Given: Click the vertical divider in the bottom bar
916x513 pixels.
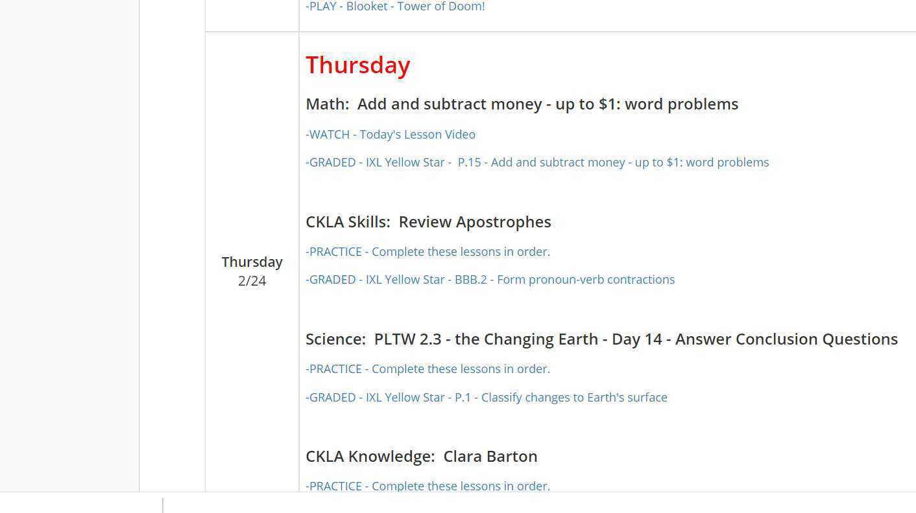Looking at the screenshot, I should [163, 505].
